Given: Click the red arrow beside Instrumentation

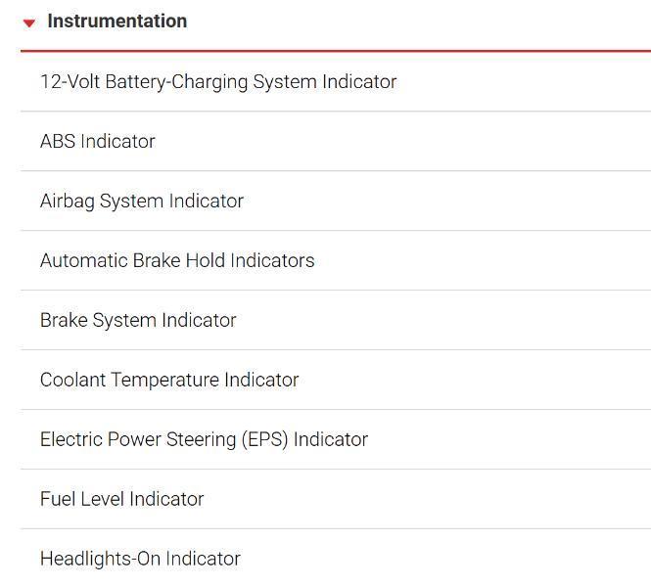Looking at the screenshot, I should pyautogui.click(x=29, y=23).
